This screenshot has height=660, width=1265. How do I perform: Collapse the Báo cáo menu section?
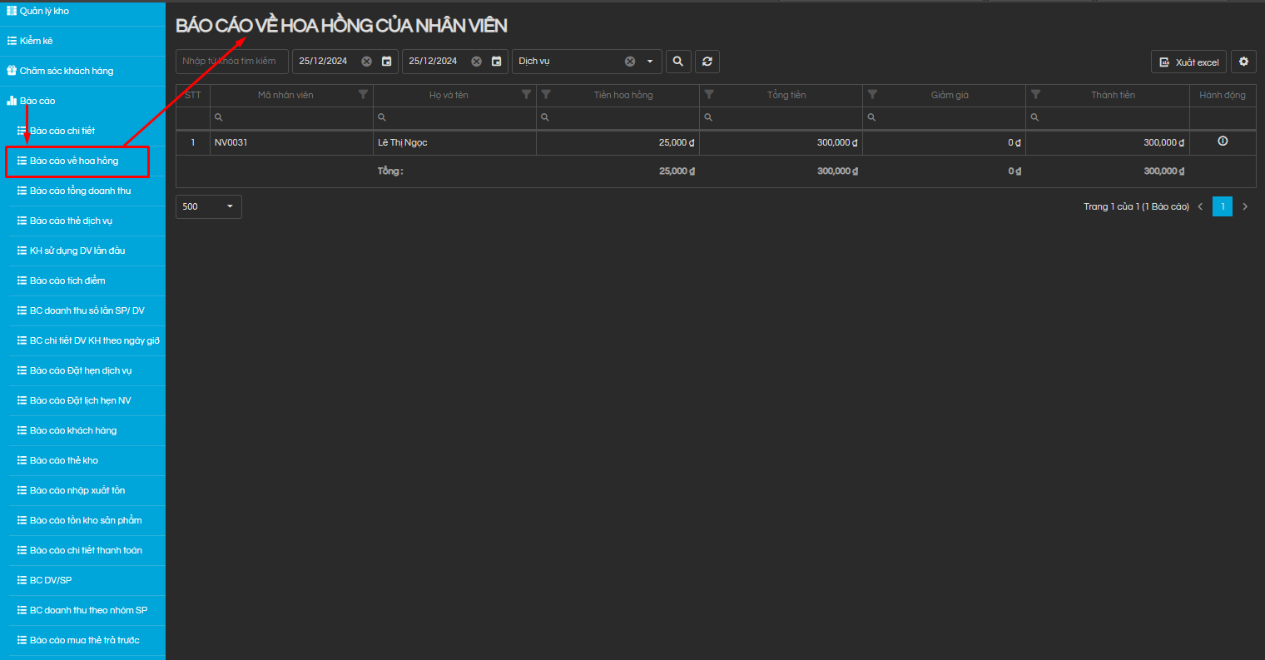(x=37, y=101)
